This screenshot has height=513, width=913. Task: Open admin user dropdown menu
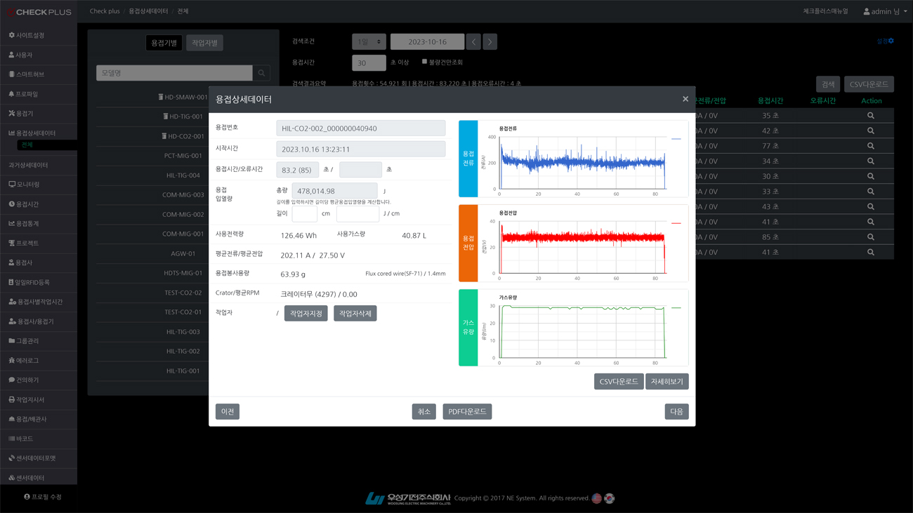click(885, 11)
